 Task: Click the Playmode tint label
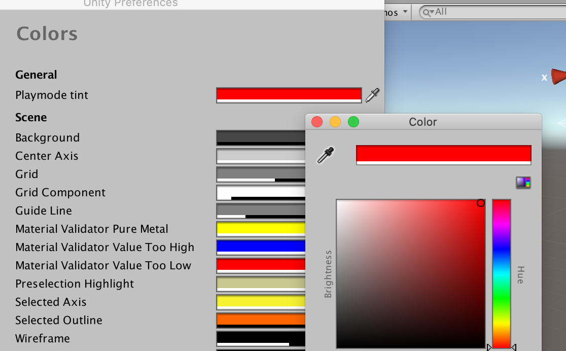52,95
